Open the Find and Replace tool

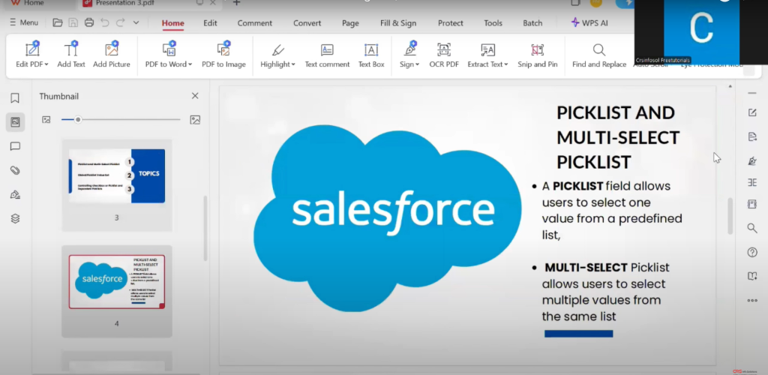(598, 51)
